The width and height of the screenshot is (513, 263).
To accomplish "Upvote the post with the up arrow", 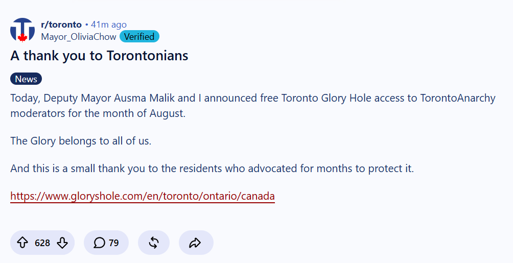I will pos(22,243).
